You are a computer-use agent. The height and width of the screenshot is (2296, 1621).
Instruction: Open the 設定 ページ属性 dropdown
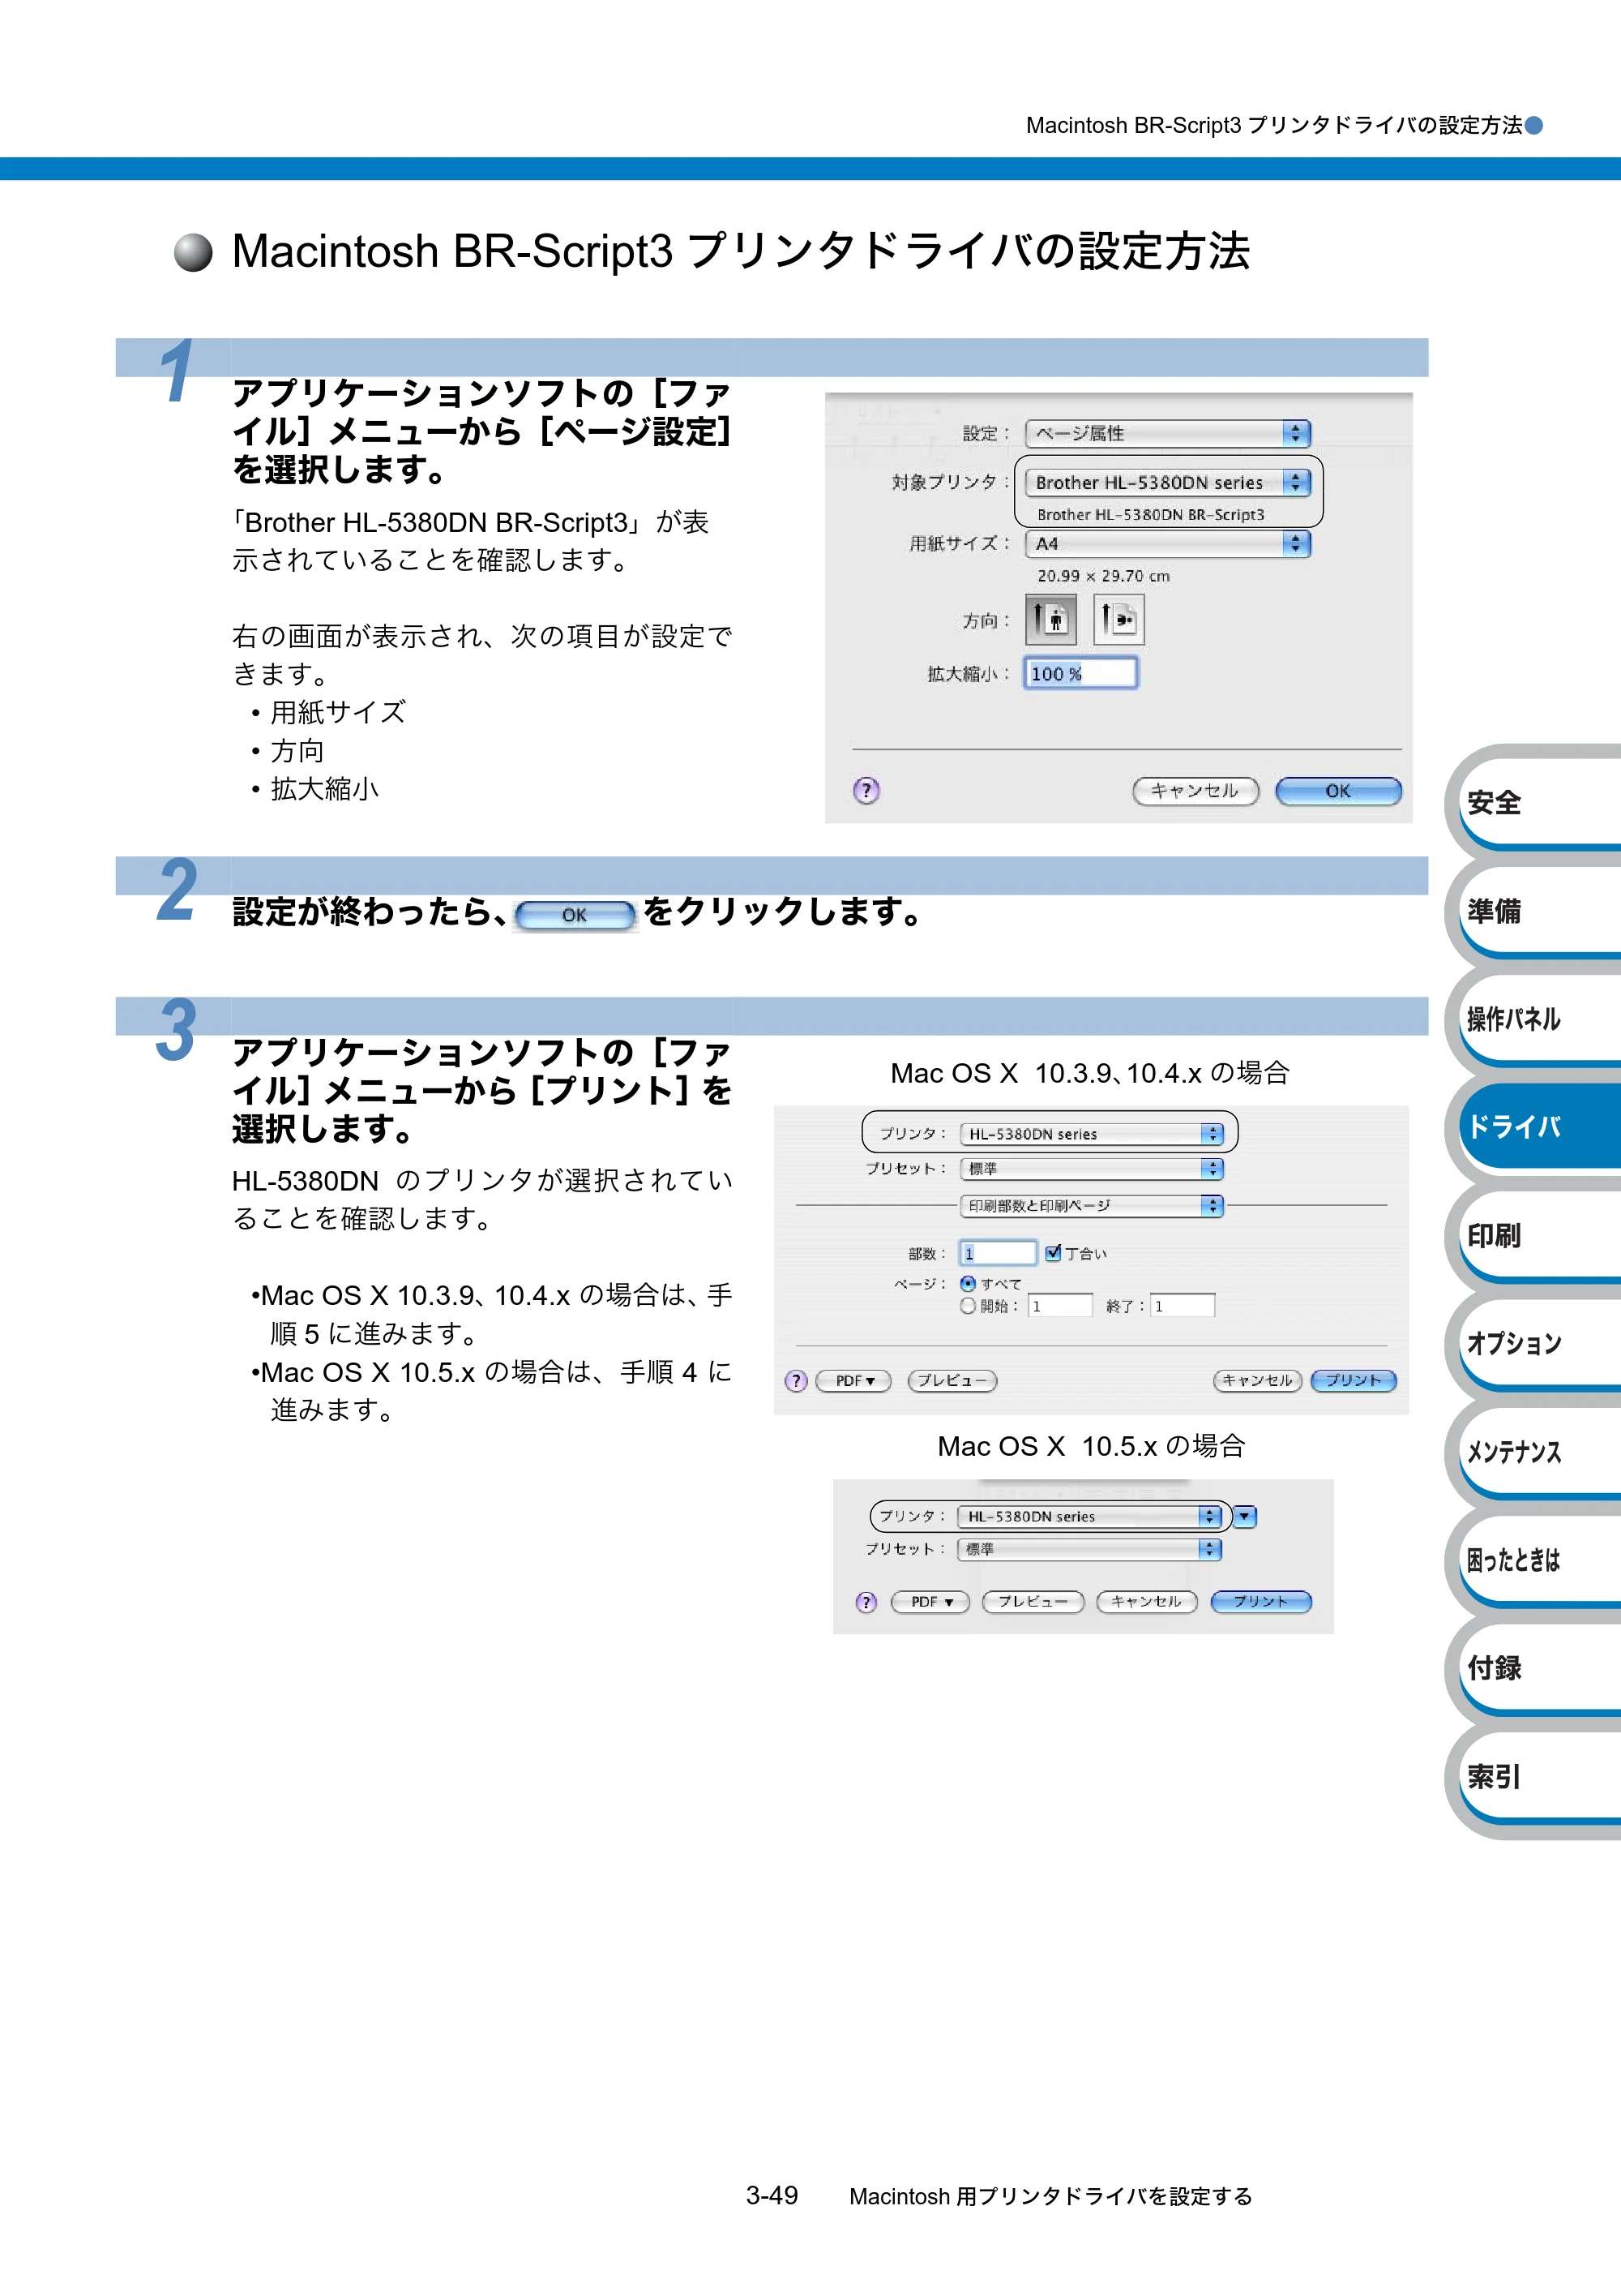pyautogui.click(x=1167, y=433)
